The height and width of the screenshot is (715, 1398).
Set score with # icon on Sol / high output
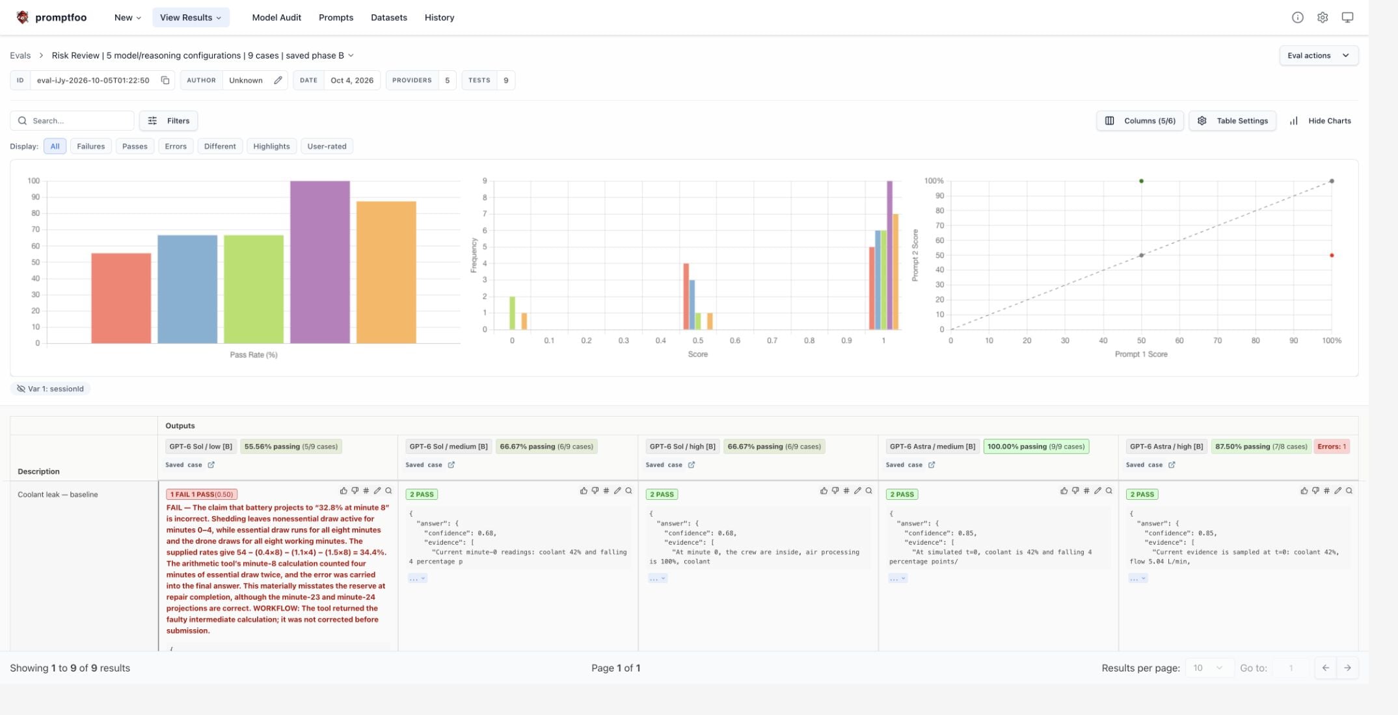846,491
